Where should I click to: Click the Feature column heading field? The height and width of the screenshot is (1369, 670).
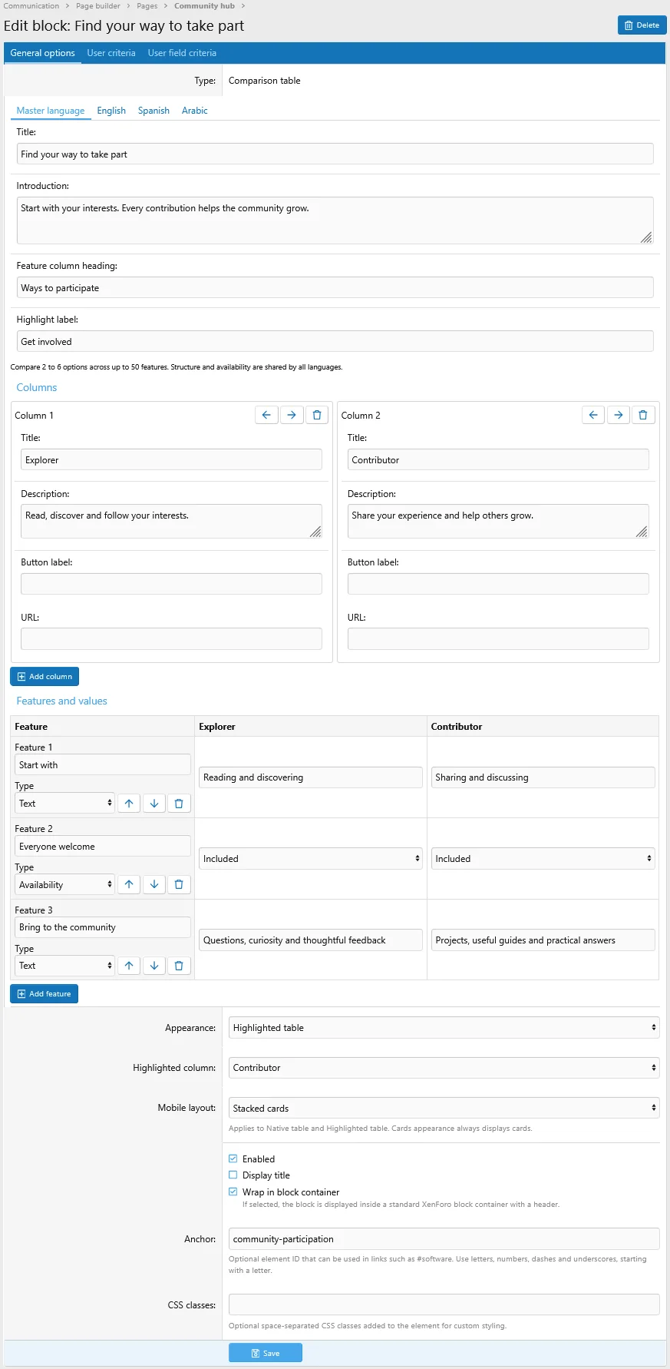point(335,288)
